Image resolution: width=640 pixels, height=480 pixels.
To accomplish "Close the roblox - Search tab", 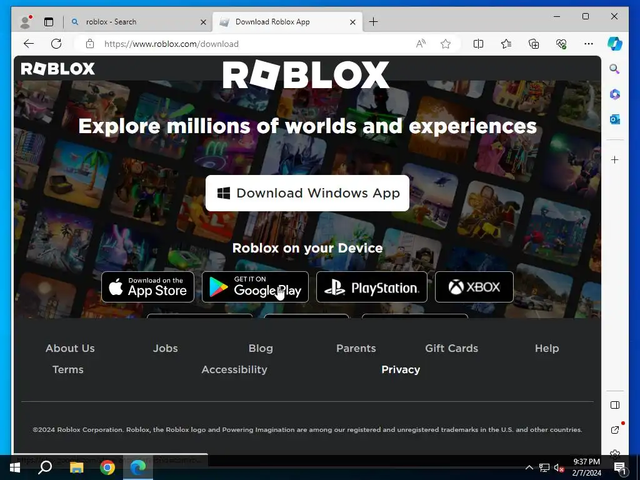I will point(203,22).
